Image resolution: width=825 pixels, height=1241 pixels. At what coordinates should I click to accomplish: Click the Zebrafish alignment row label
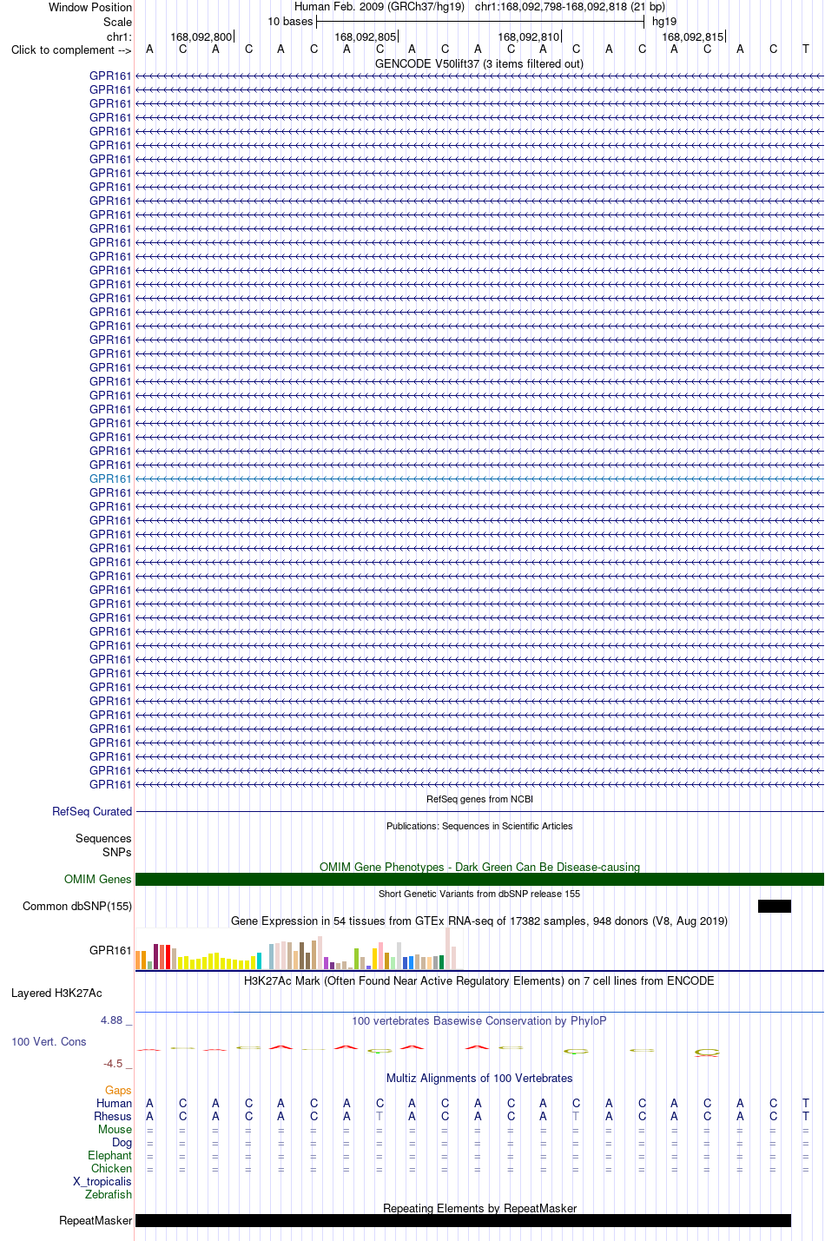tap(109, 1194)
